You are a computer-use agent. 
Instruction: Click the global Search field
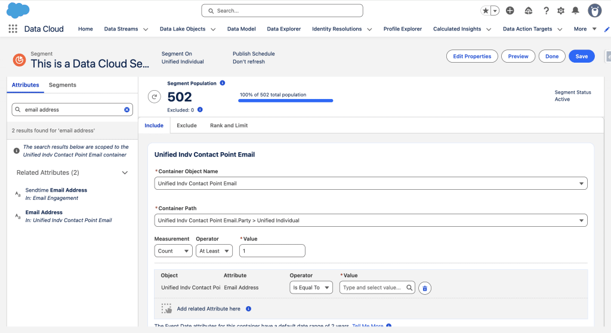[282, 11]
